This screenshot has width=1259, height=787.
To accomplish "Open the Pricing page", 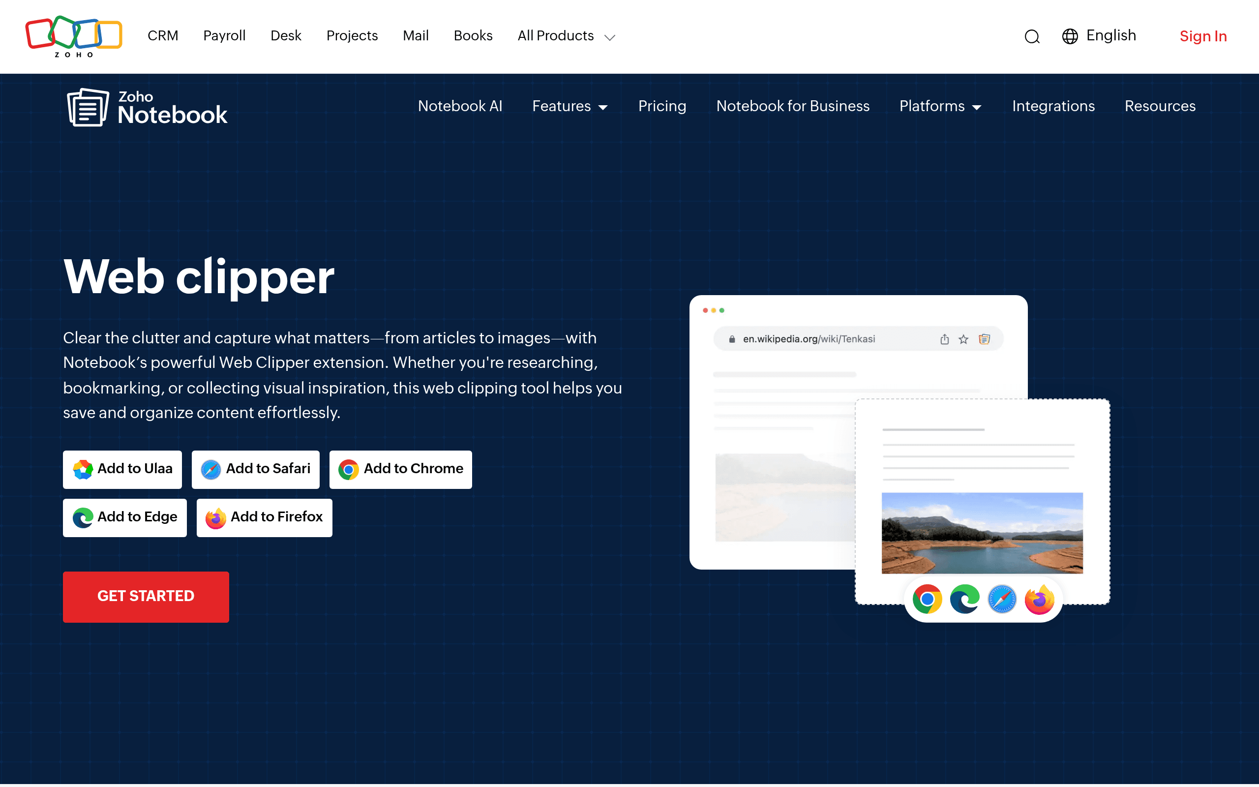I will [662, 106].
